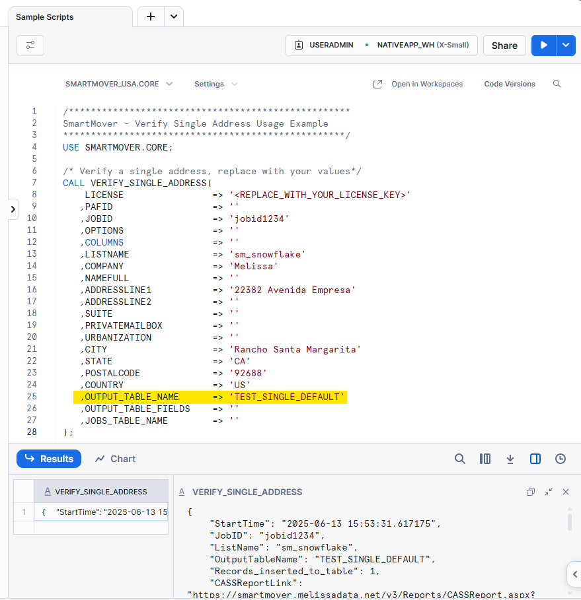The image size is (581, 600).
Task: Open results column selector icon
Action: [484, 459]
